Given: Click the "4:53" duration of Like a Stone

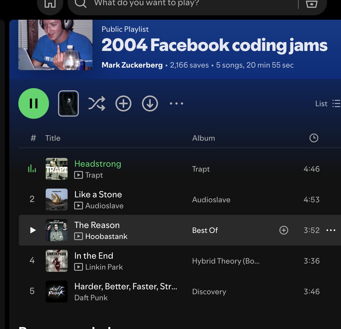Looking at the screenshot, I should (x=312, y=200).
